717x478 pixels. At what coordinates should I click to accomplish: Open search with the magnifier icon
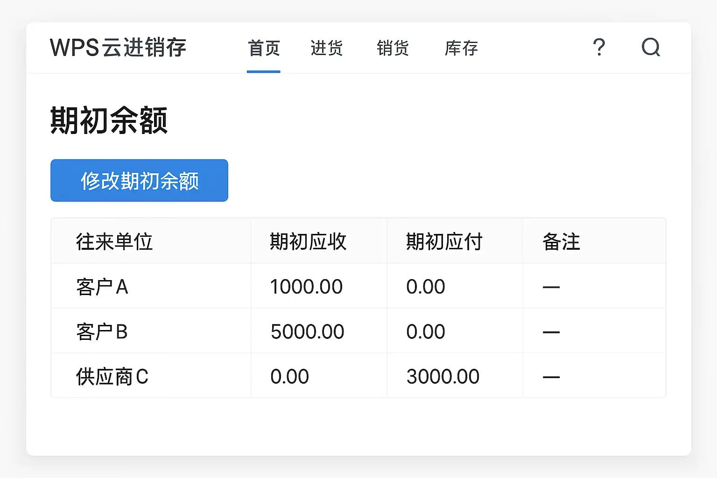pyautogui.click(x=651, y=47)
